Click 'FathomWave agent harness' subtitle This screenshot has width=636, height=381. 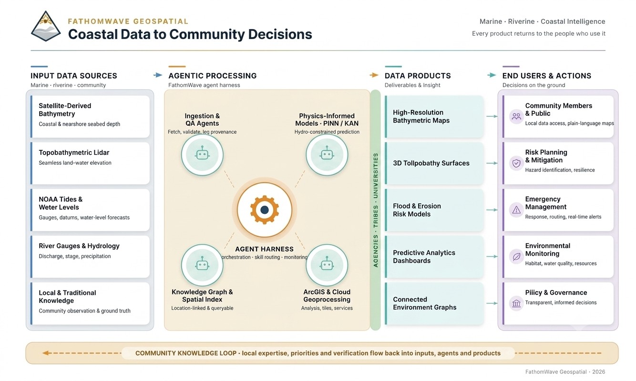[x=204, y=85]
